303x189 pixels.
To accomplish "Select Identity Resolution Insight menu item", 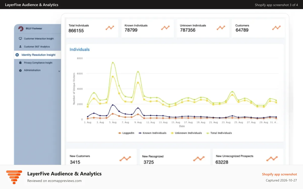I will tap(37, 55).
